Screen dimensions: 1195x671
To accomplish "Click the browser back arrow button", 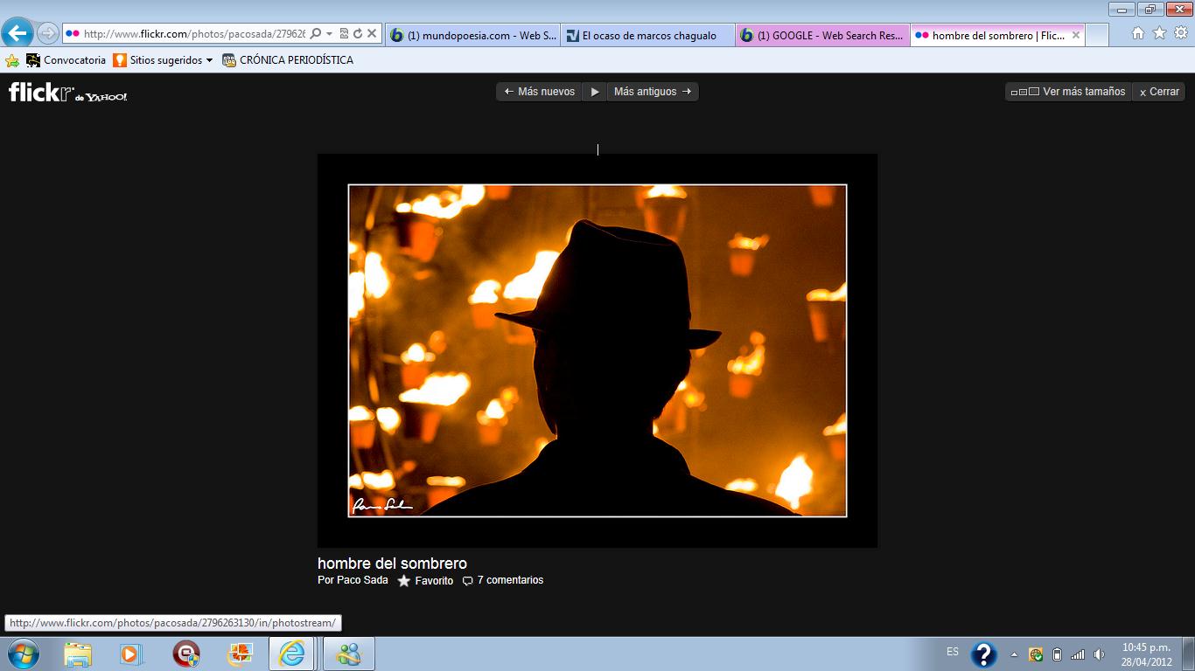I will click(x=17, y=34).
